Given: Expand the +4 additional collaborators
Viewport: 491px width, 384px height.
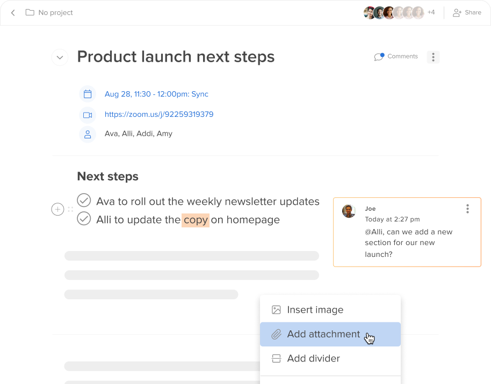Looking at the screenshot, I should [431, 12].
